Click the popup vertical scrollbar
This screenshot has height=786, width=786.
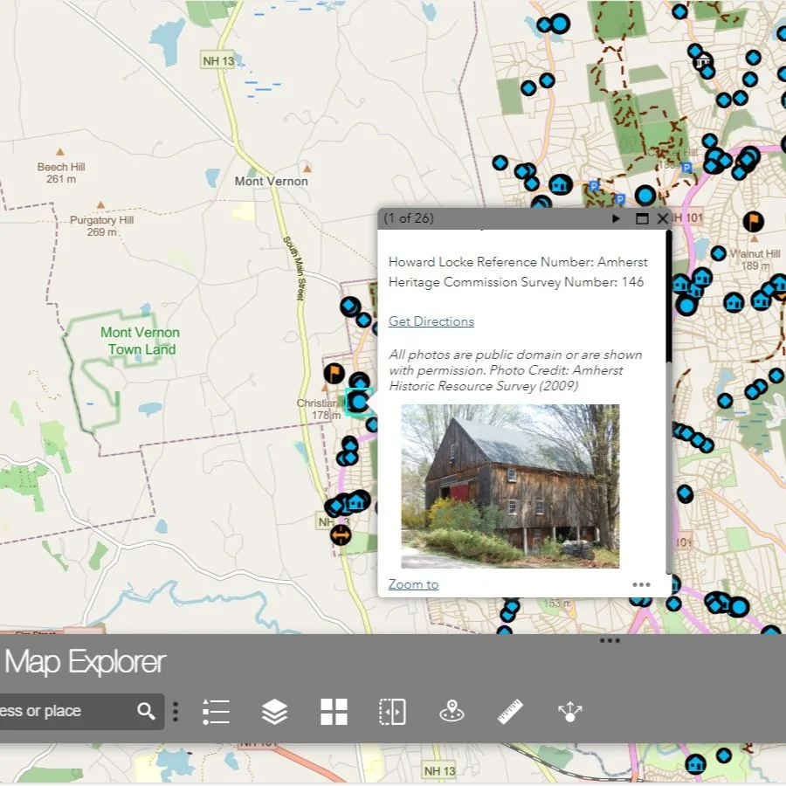coord(668,296)
